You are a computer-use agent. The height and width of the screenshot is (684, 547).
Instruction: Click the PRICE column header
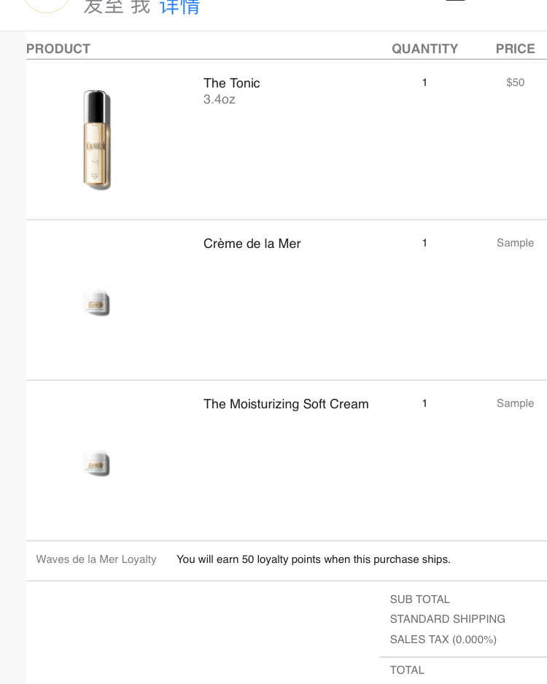[515, 49]
